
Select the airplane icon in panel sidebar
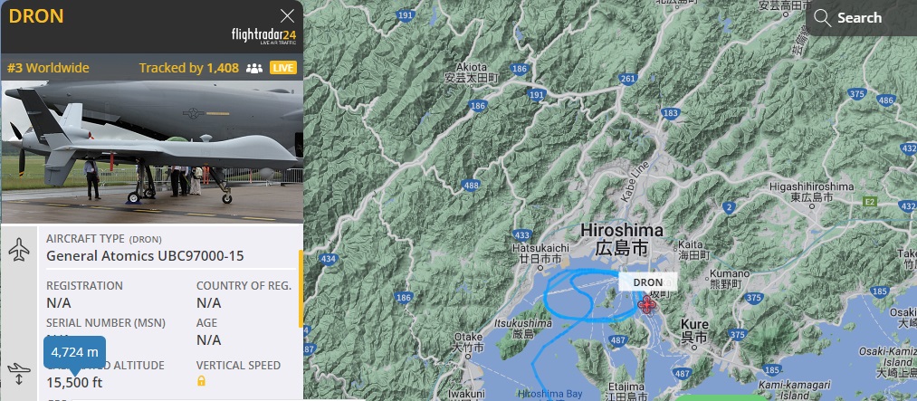(x=19, y=250)
